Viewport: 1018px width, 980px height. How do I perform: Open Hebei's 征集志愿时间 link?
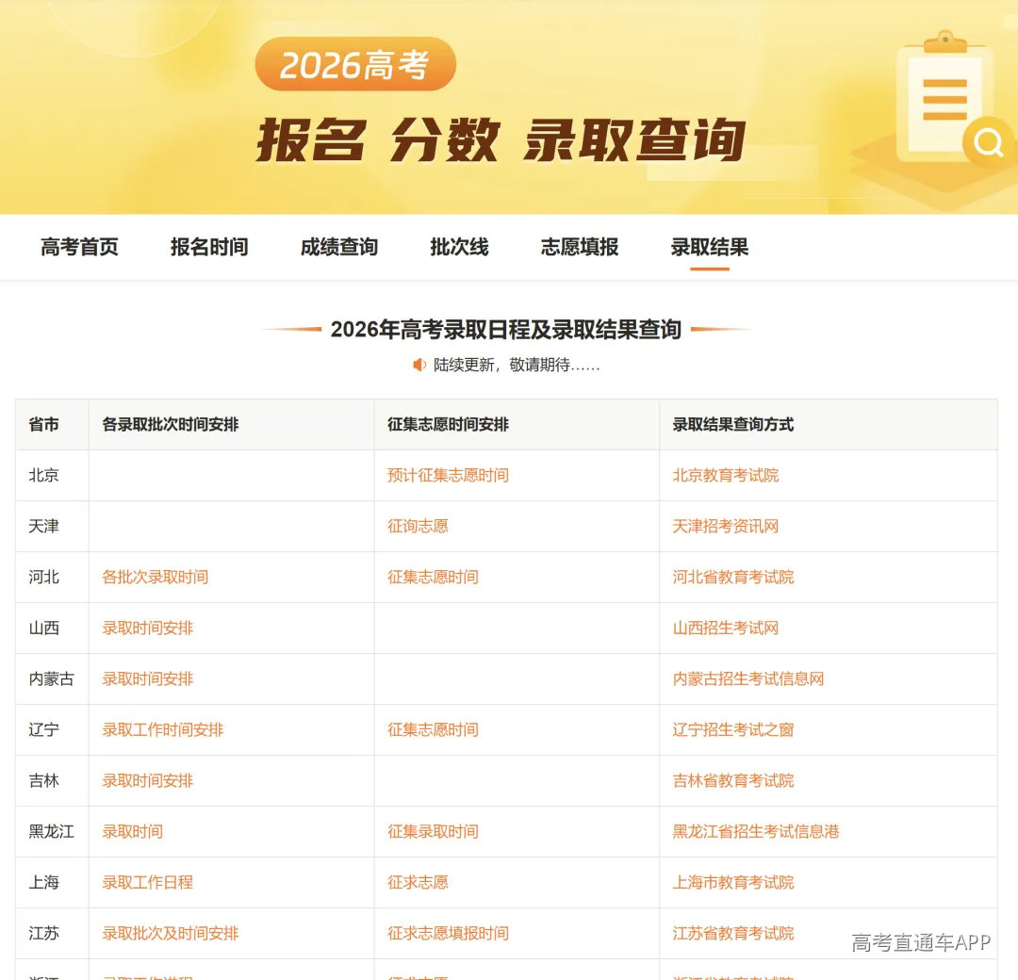433,577
